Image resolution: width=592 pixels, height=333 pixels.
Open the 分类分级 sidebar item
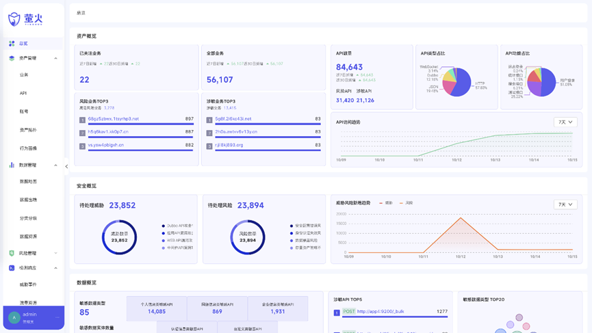(28, 218)
